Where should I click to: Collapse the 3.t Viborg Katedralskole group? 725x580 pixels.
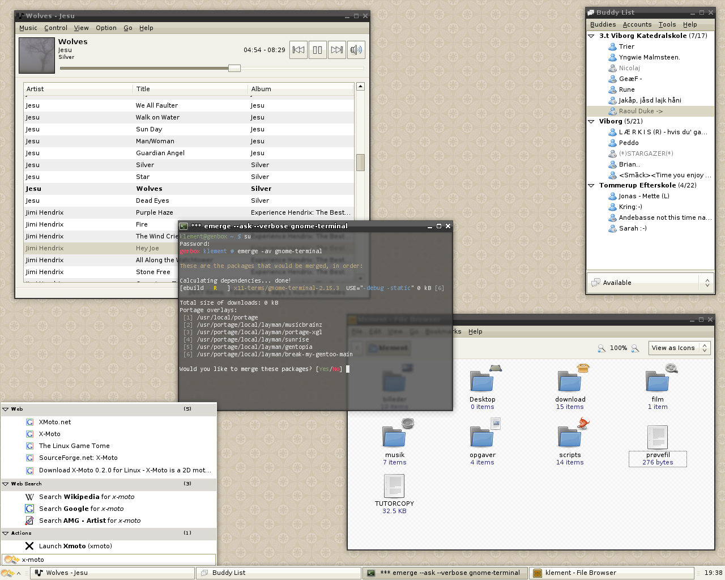click(591, 36)
